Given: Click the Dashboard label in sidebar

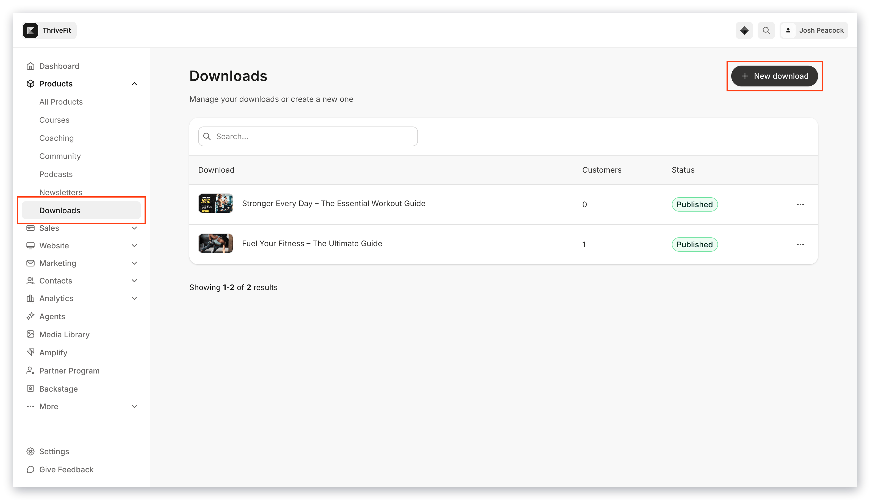Looking at the screenshot, I should point(59,66).
